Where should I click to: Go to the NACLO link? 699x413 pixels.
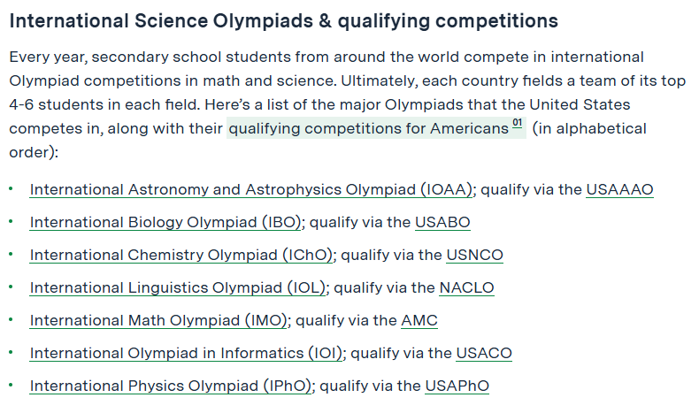(467, 287)
